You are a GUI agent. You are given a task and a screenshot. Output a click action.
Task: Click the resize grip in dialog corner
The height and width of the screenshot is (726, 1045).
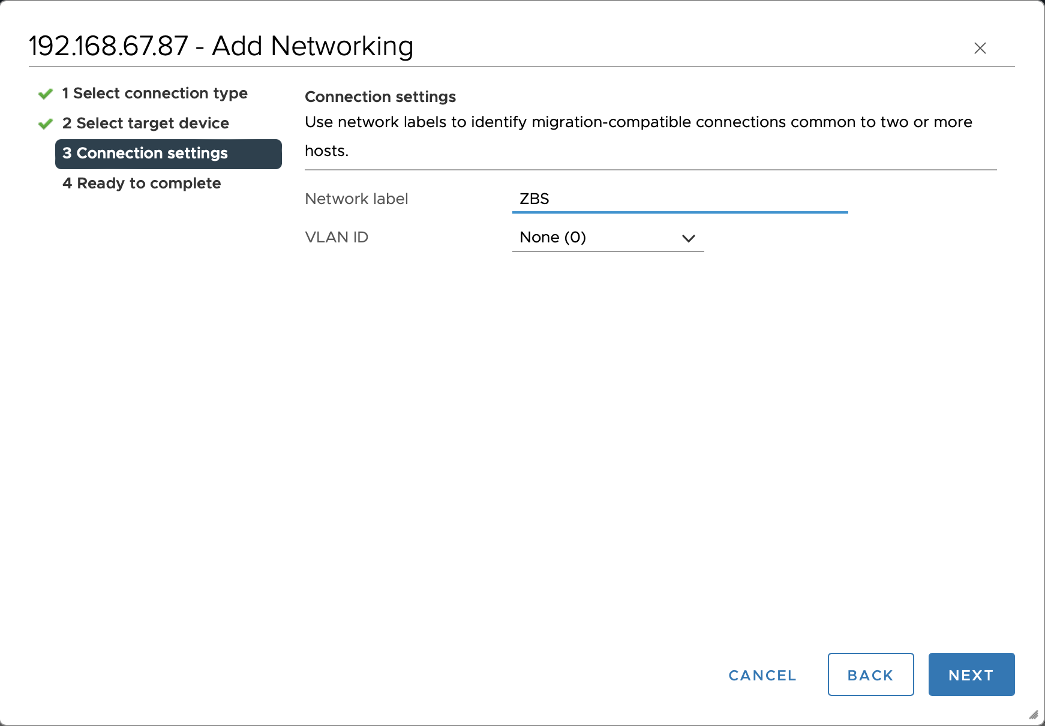(1033, 715)
